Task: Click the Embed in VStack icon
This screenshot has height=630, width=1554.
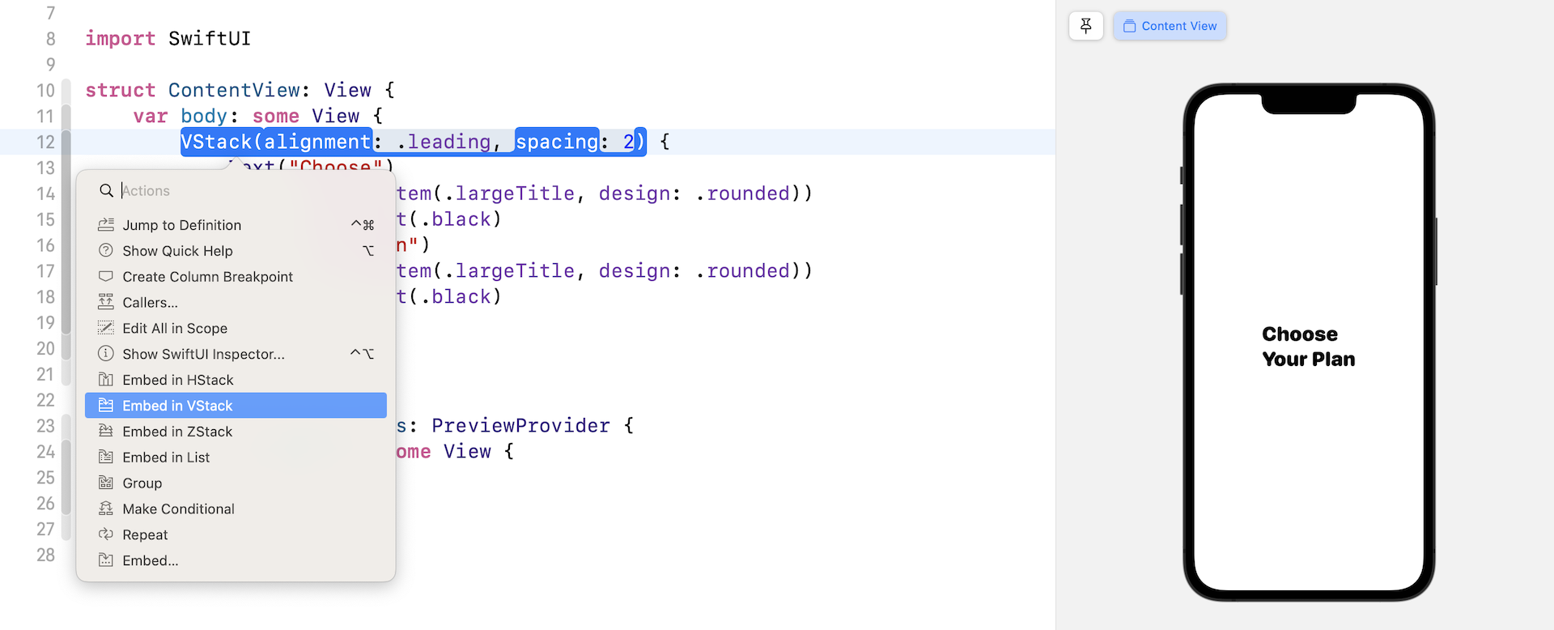Action: [106, 406]
